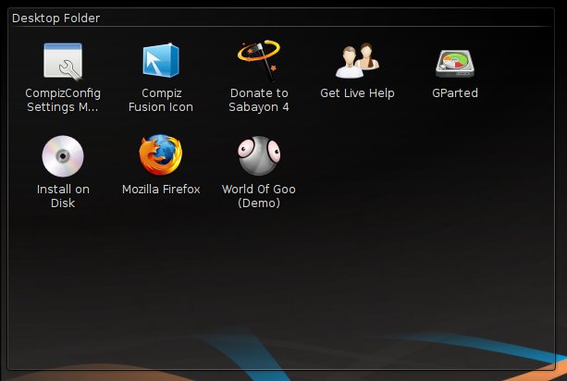The width and height of the screenshot is (567, 381).
Task: Click the "Install on Disk" label text
Action: tap(63, 196)
